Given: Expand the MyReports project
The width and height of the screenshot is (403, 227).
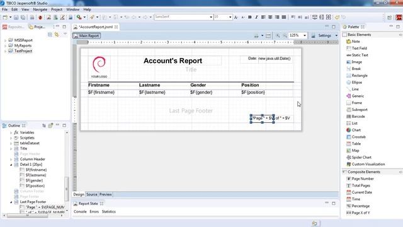Looking at the screenshot, I should click(x=5, y=46).
